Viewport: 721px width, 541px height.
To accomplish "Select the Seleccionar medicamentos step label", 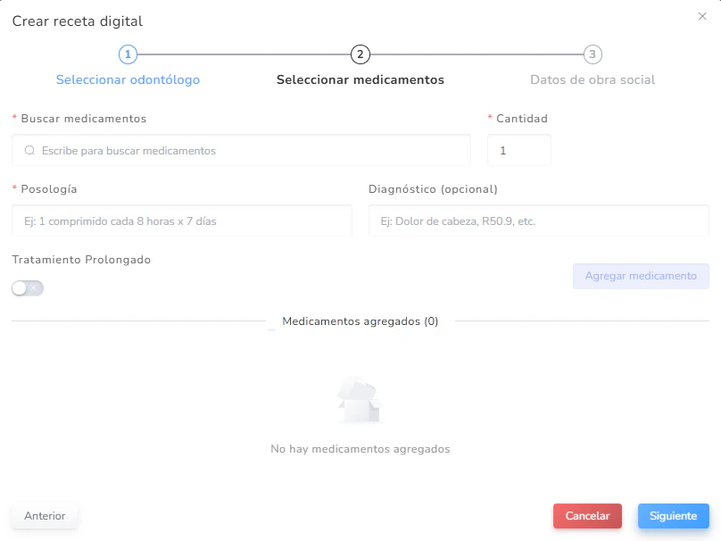I will [x=360, y=79].
